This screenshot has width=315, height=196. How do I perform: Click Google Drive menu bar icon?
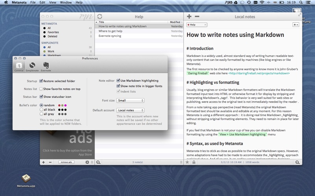pyautogui.click(x=236, y=2)
